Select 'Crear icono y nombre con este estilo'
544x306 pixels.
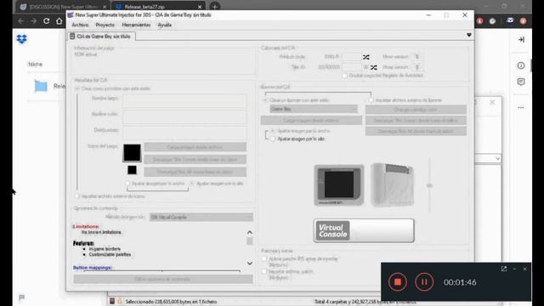point(77,88)
